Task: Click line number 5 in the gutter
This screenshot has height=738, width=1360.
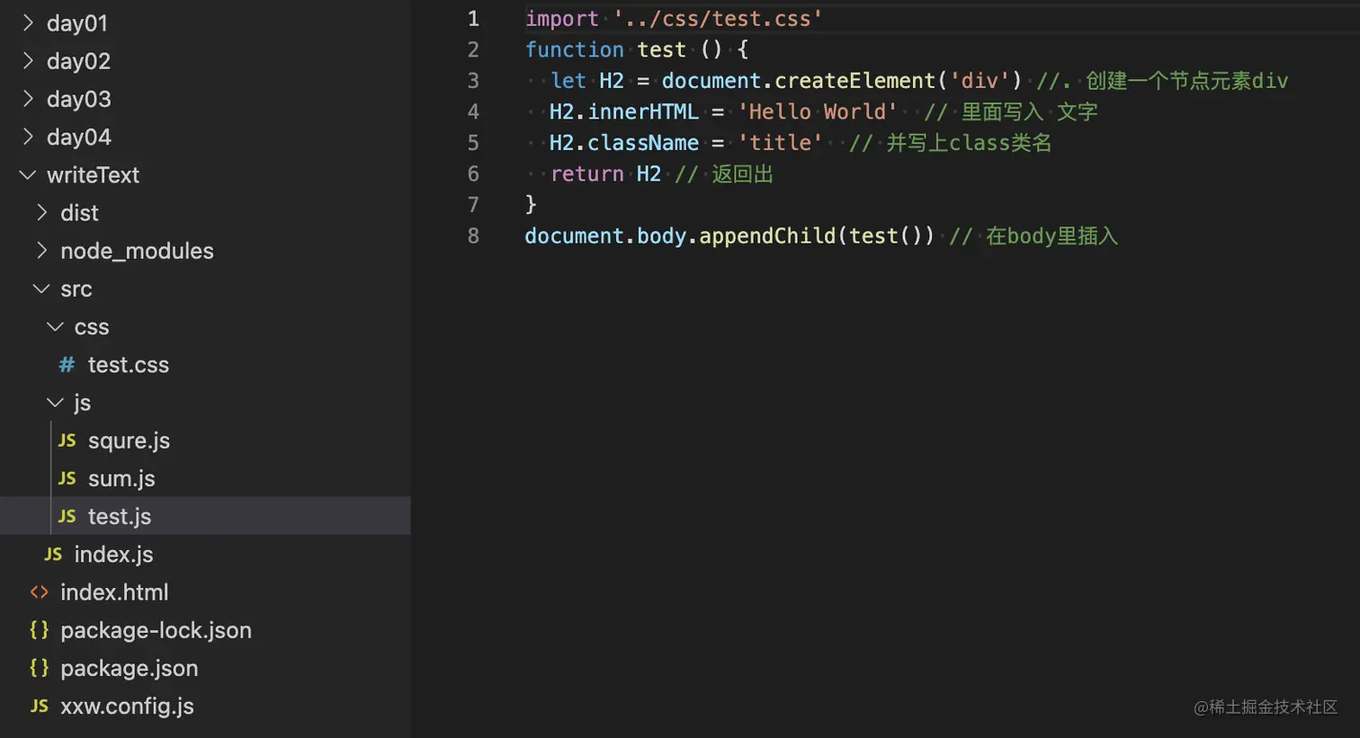Action: [x=473, y=143]
